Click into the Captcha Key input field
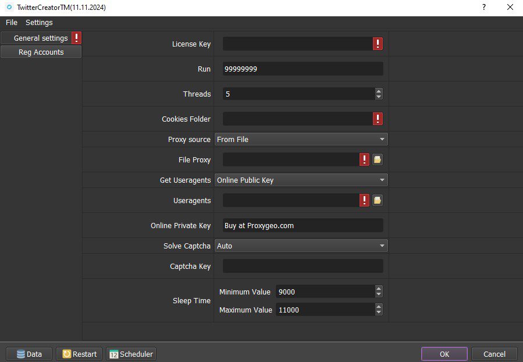This screenshot has height=362, width=523. pyautogui.click(x=303, y=266)
